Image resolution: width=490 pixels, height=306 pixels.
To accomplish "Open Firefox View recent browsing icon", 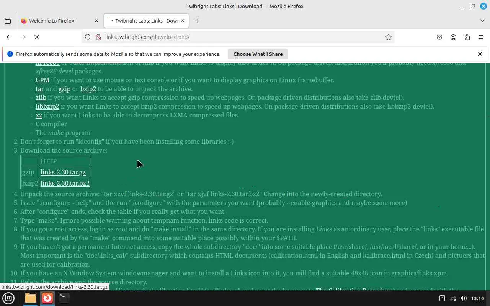I will pos(8,21).
